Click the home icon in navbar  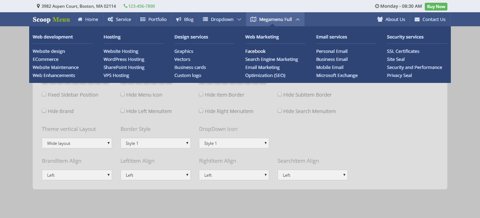pos(80,19)
